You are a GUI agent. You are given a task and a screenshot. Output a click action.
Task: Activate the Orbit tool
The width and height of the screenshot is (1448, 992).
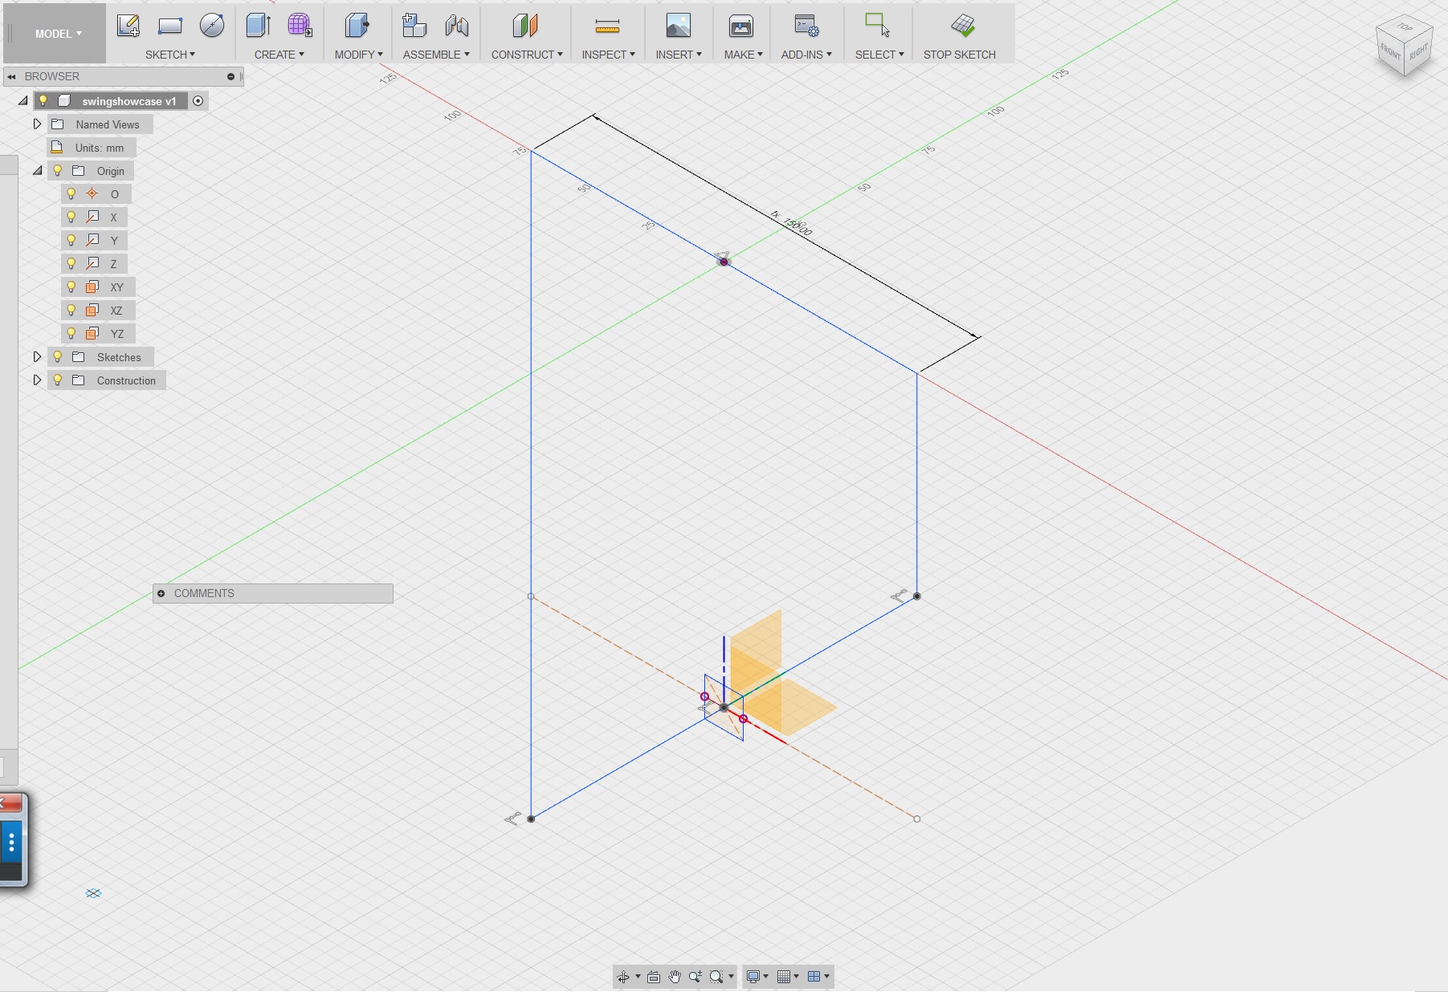click(x=623, y=977)
